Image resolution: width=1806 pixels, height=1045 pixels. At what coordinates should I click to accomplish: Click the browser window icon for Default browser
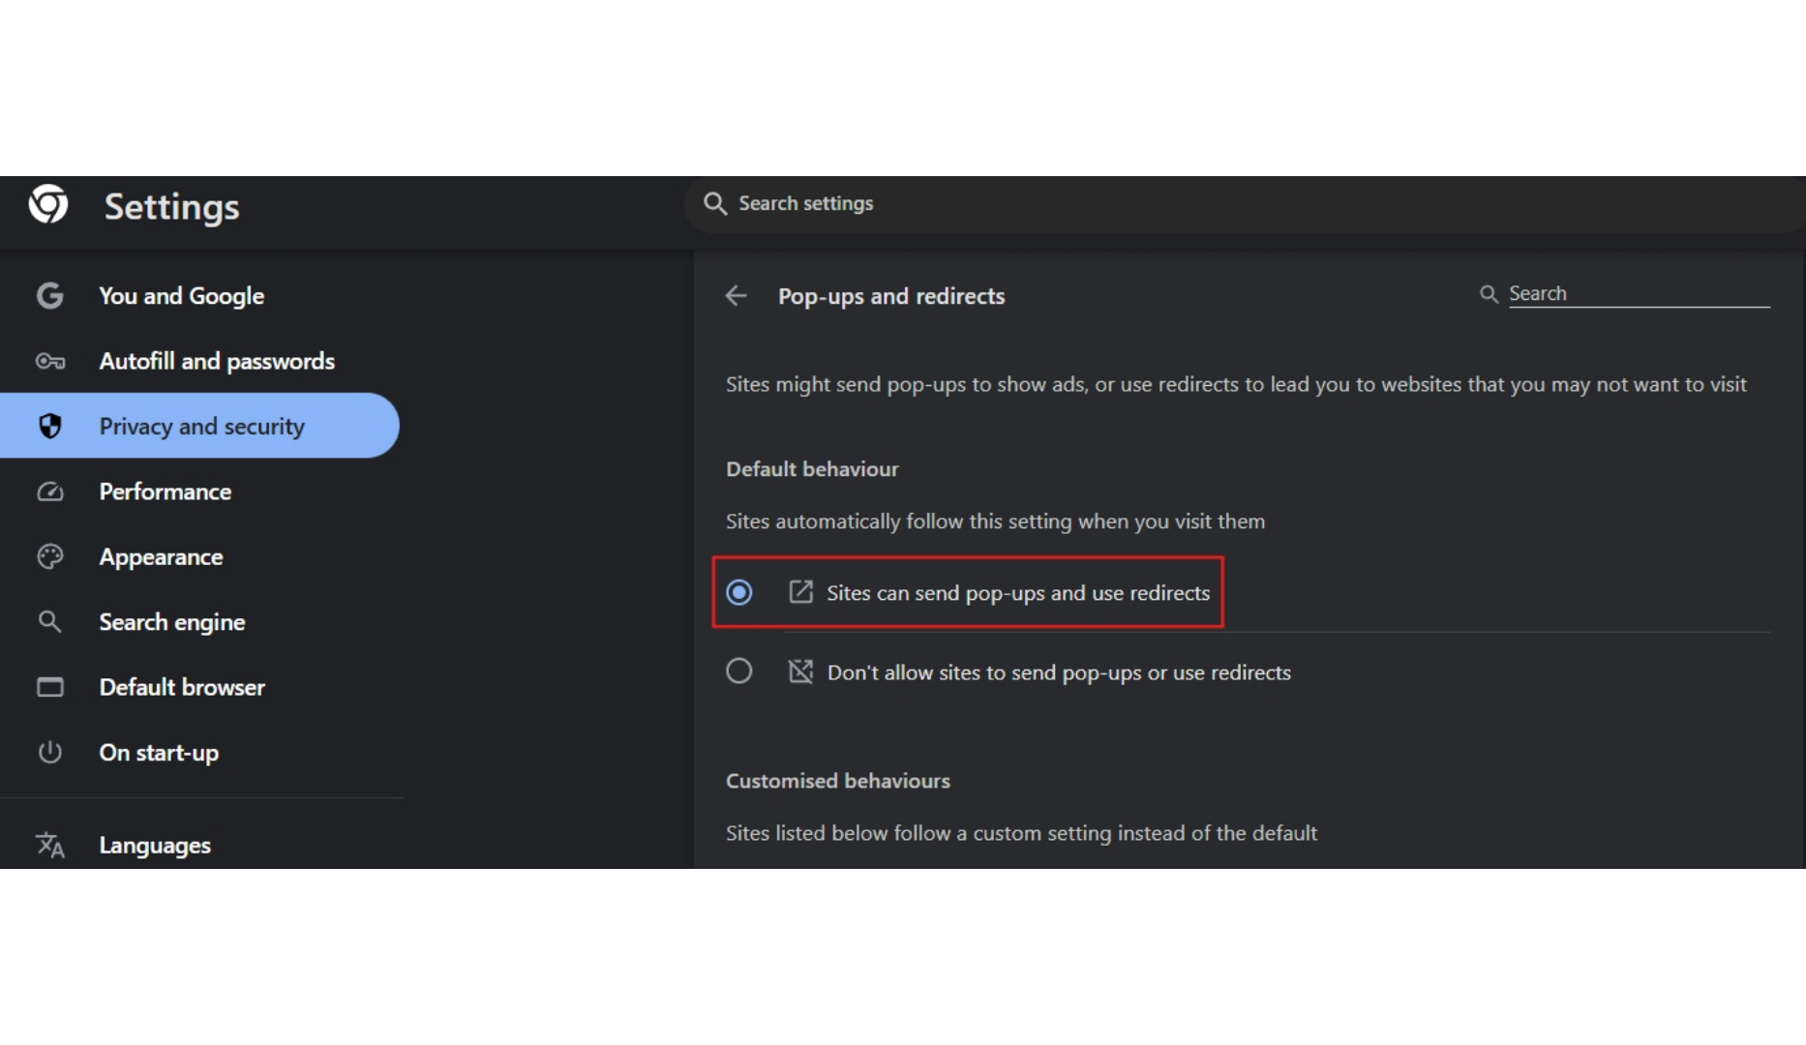[x=50, y=687]
